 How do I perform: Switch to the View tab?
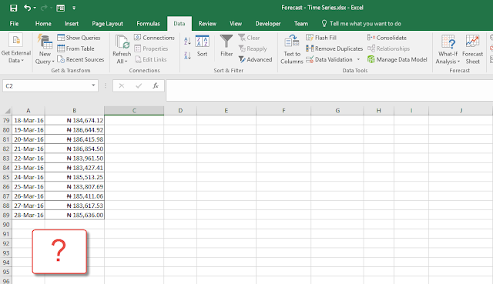[x=236, y=24]
